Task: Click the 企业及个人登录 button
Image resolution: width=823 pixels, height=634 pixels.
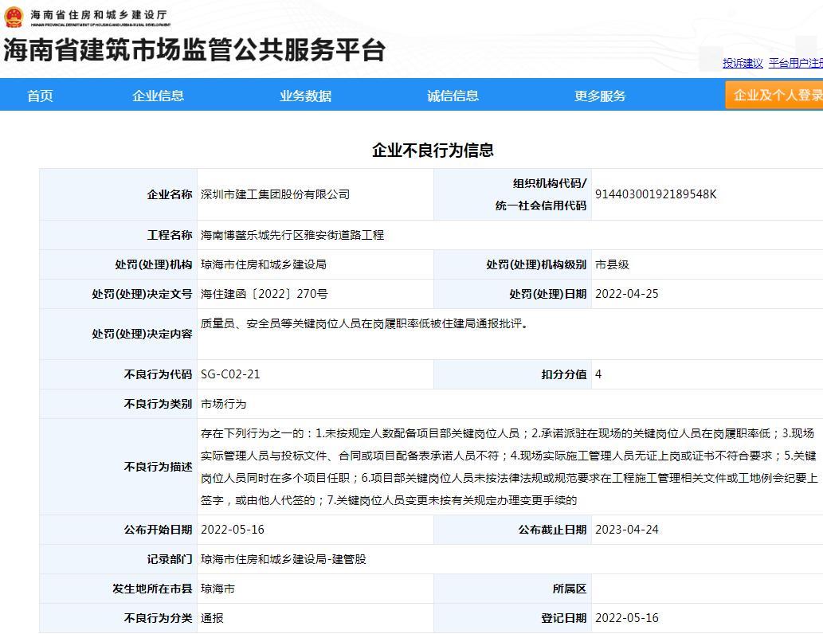Action: pyautogui.click(x=774, y=95)
